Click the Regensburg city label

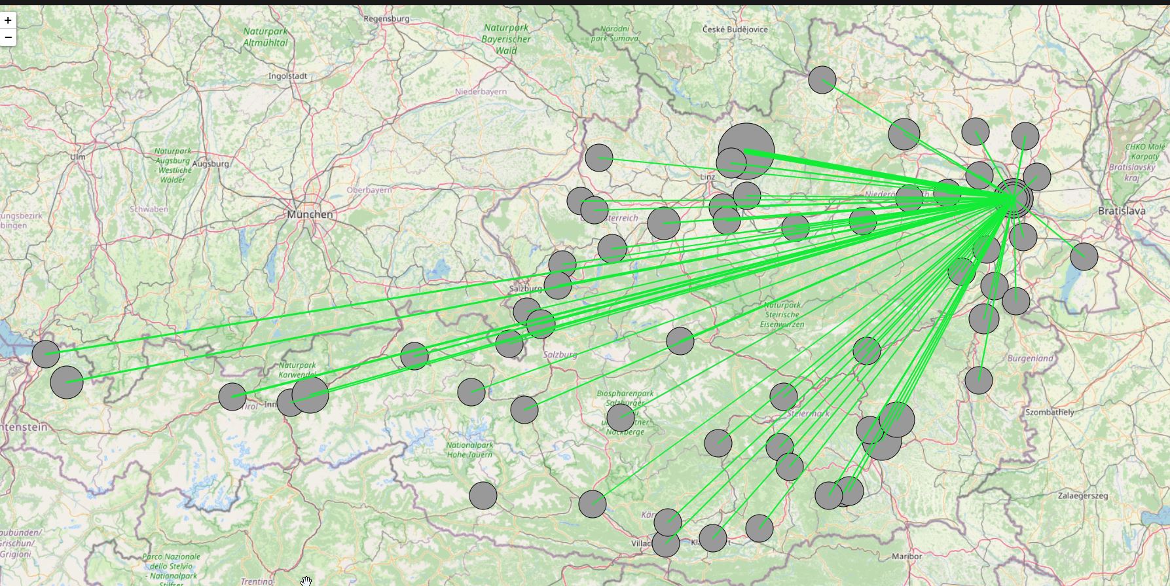(386, 18)
